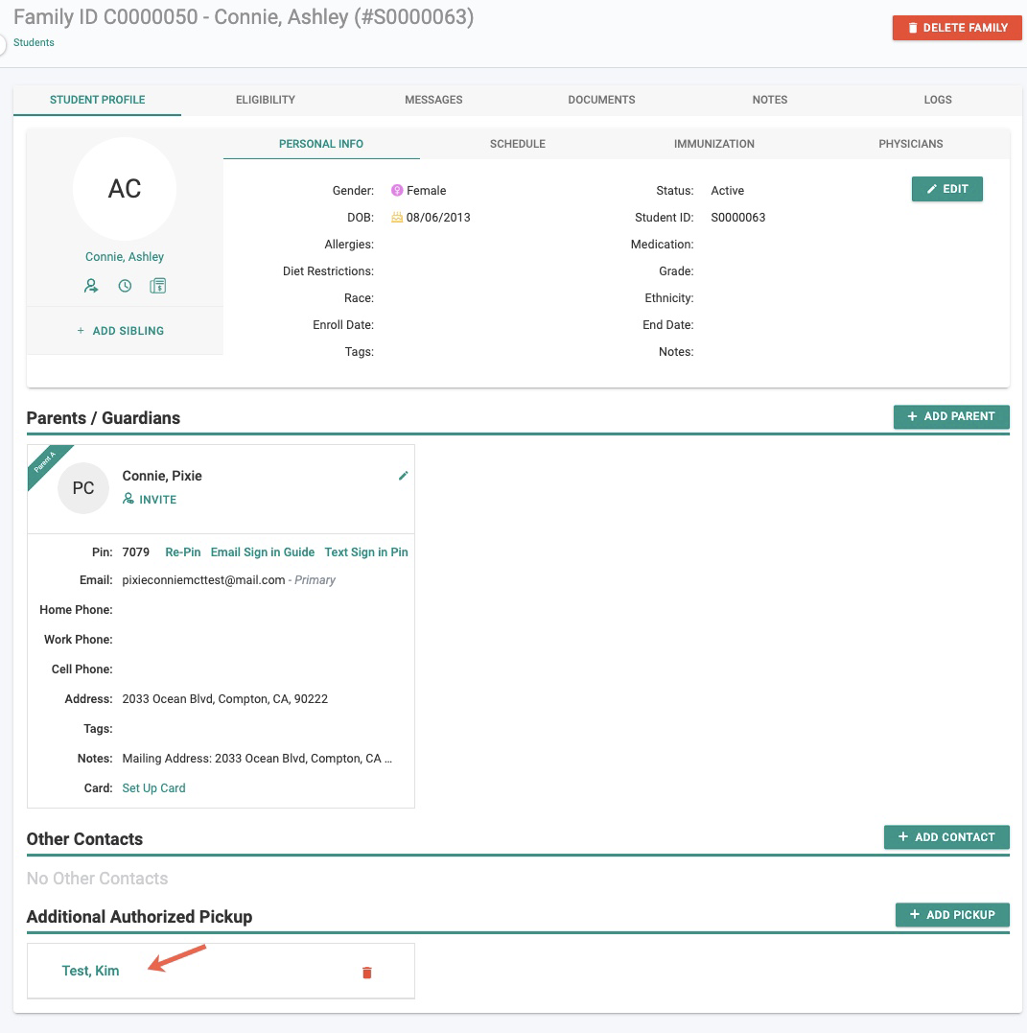Click the Edit button on Personal Info
This screenshot has width=1027, height=1033.
tap(946, 189)
